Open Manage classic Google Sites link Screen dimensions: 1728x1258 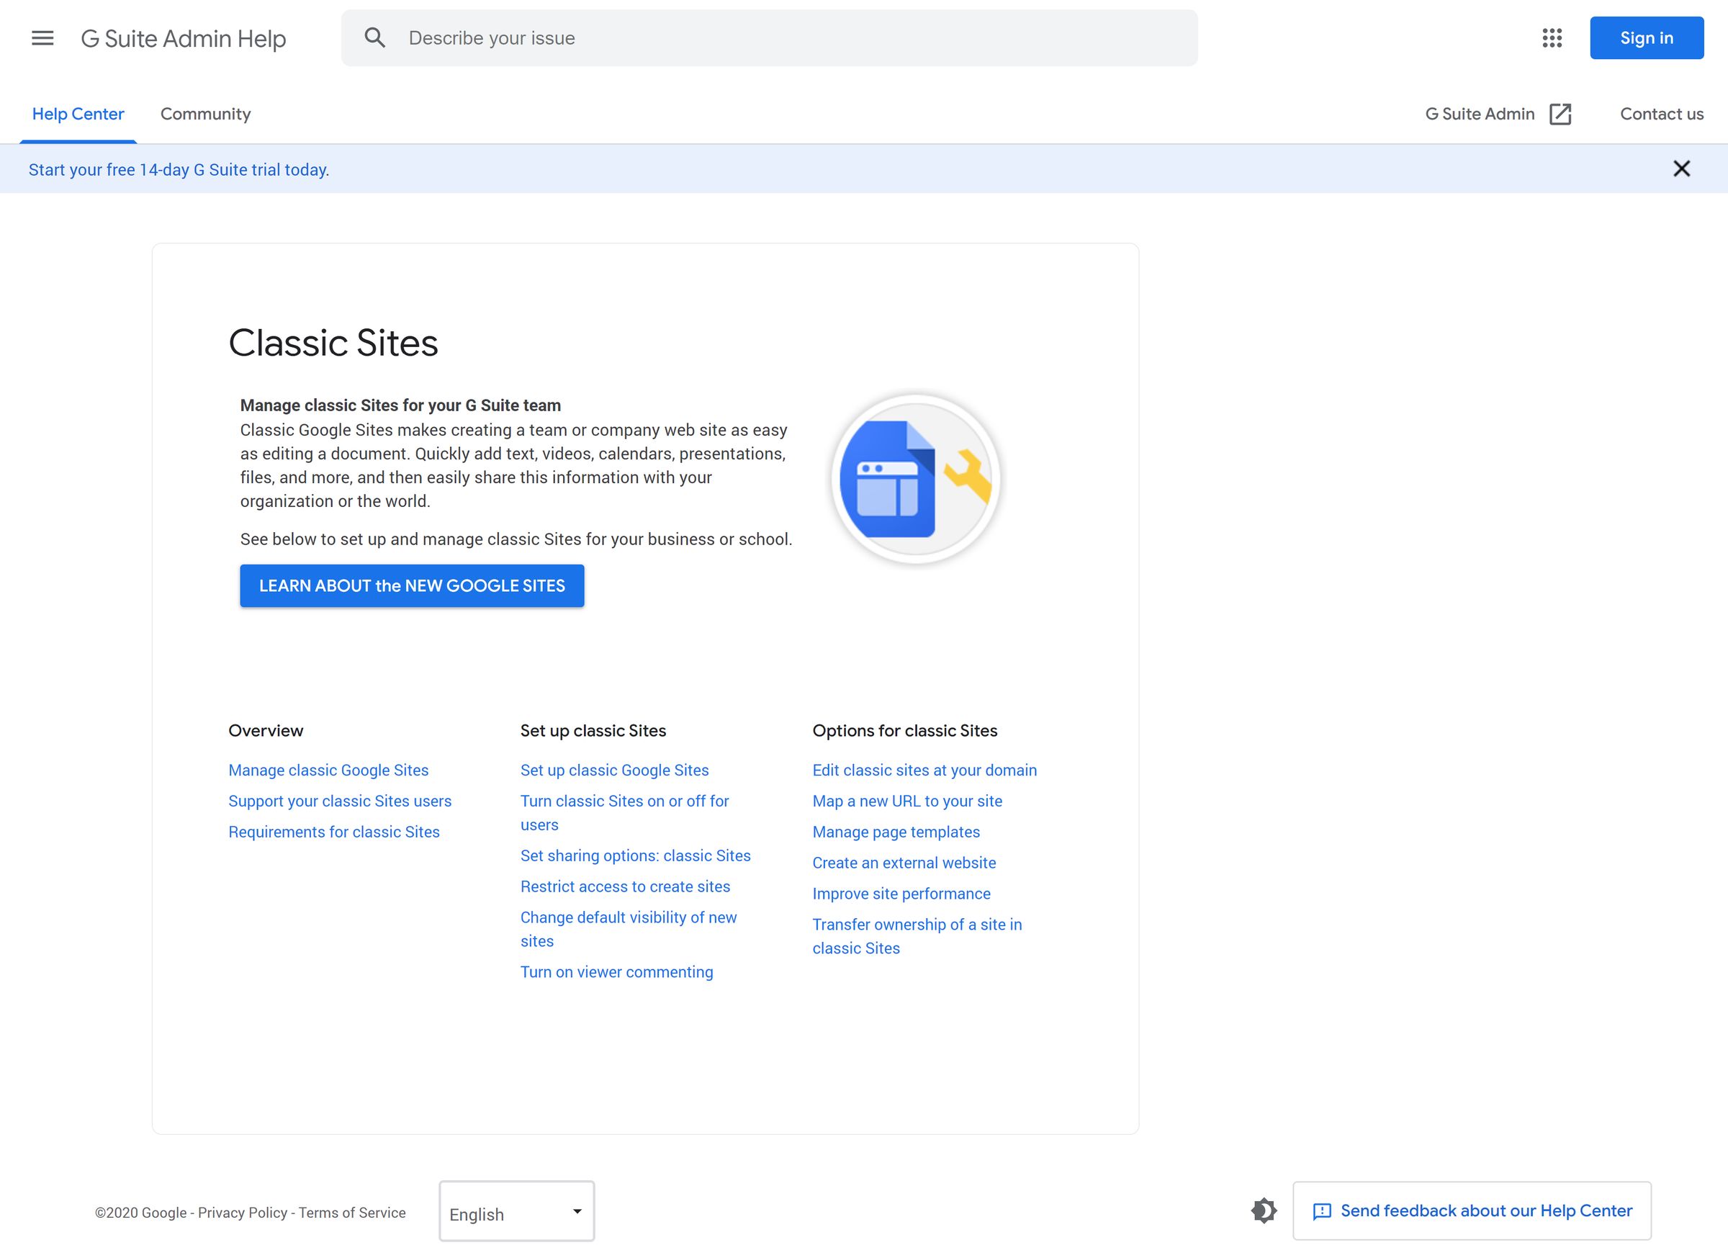[328, 770]
